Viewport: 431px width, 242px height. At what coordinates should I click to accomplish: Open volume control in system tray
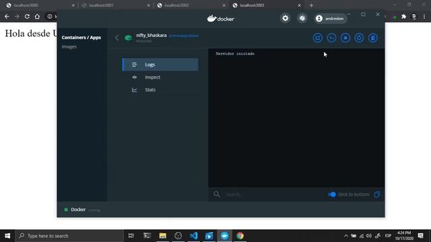click(369, 236)
